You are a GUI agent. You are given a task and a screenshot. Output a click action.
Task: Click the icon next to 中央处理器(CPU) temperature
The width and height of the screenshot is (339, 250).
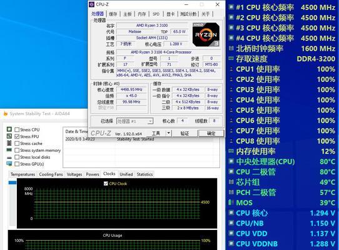(231, 161)
